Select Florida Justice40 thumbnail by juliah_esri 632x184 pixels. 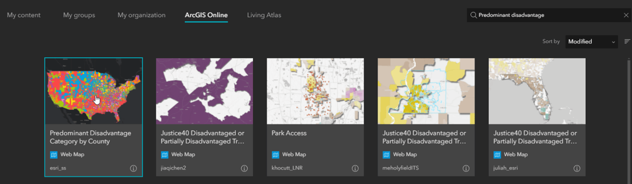[537, 91]
